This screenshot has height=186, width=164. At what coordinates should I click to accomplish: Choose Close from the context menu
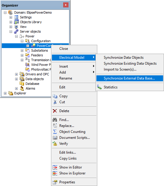tap(74, 49)
